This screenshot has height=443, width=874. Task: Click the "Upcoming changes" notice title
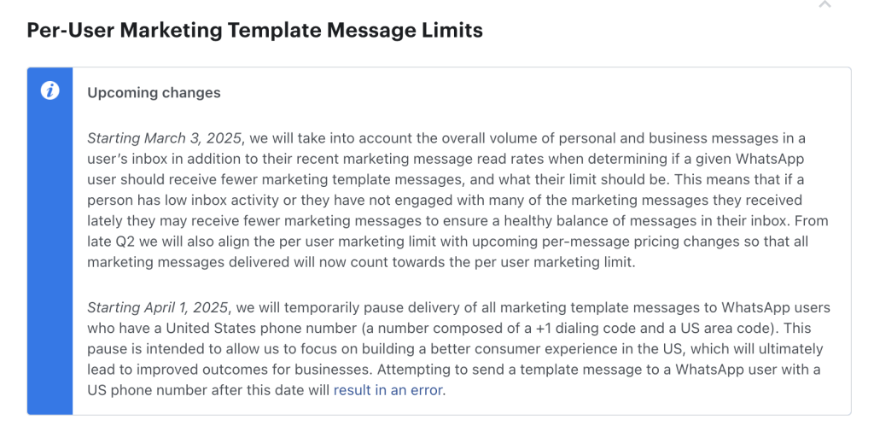coord(154,92)
